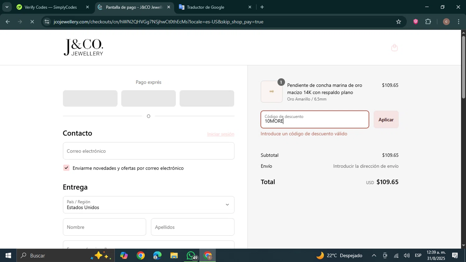
Task: Click the third express payment button
Action: coord(207,99)
